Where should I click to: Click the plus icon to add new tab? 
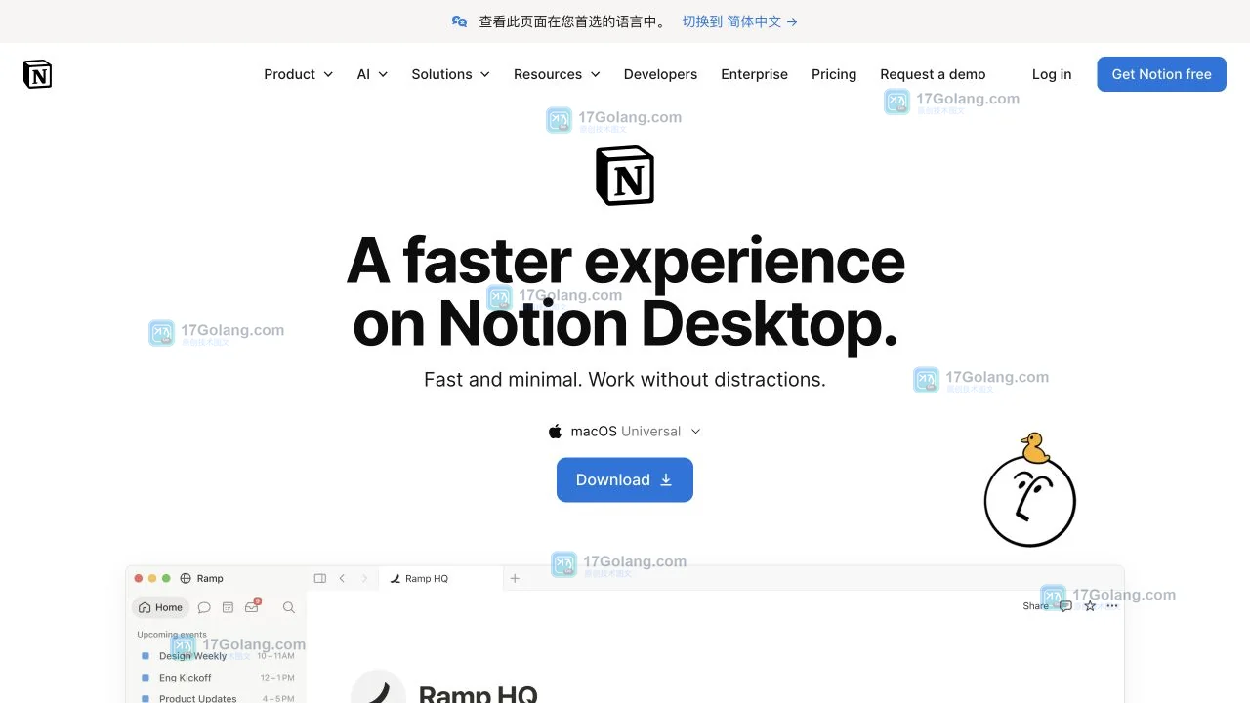(515, 579)
